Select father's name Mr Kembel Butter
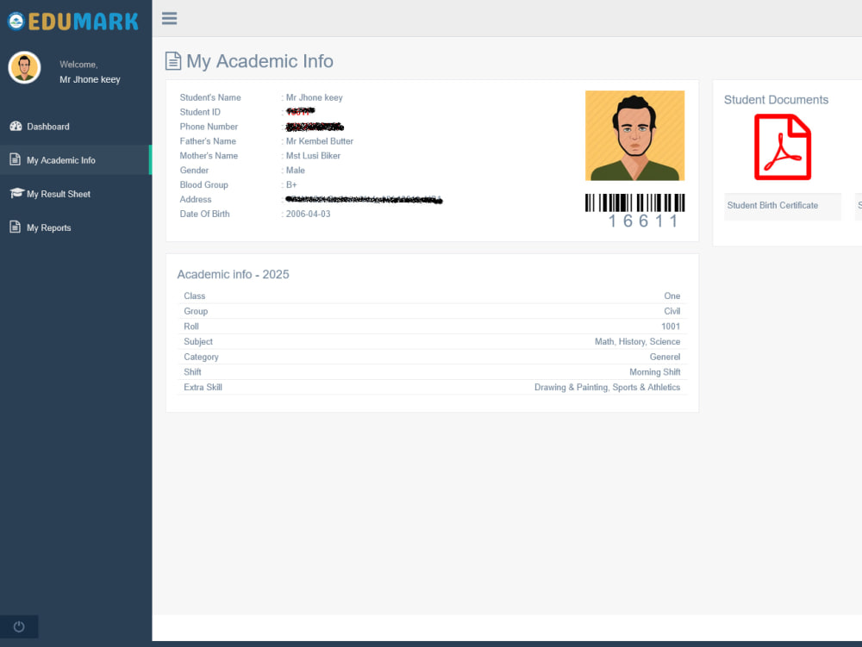The height and width of the screenshot is (647, 862). tap(320, 141)
